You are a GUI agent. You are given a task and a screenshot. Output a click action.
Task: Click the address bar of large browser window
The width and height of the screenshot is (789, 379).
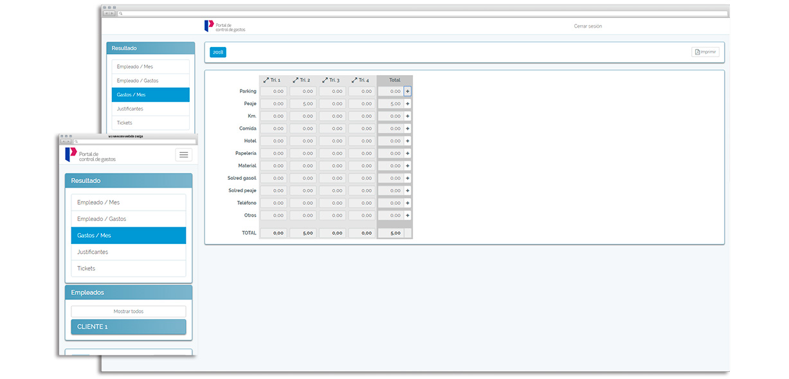[x=423, y=13]
